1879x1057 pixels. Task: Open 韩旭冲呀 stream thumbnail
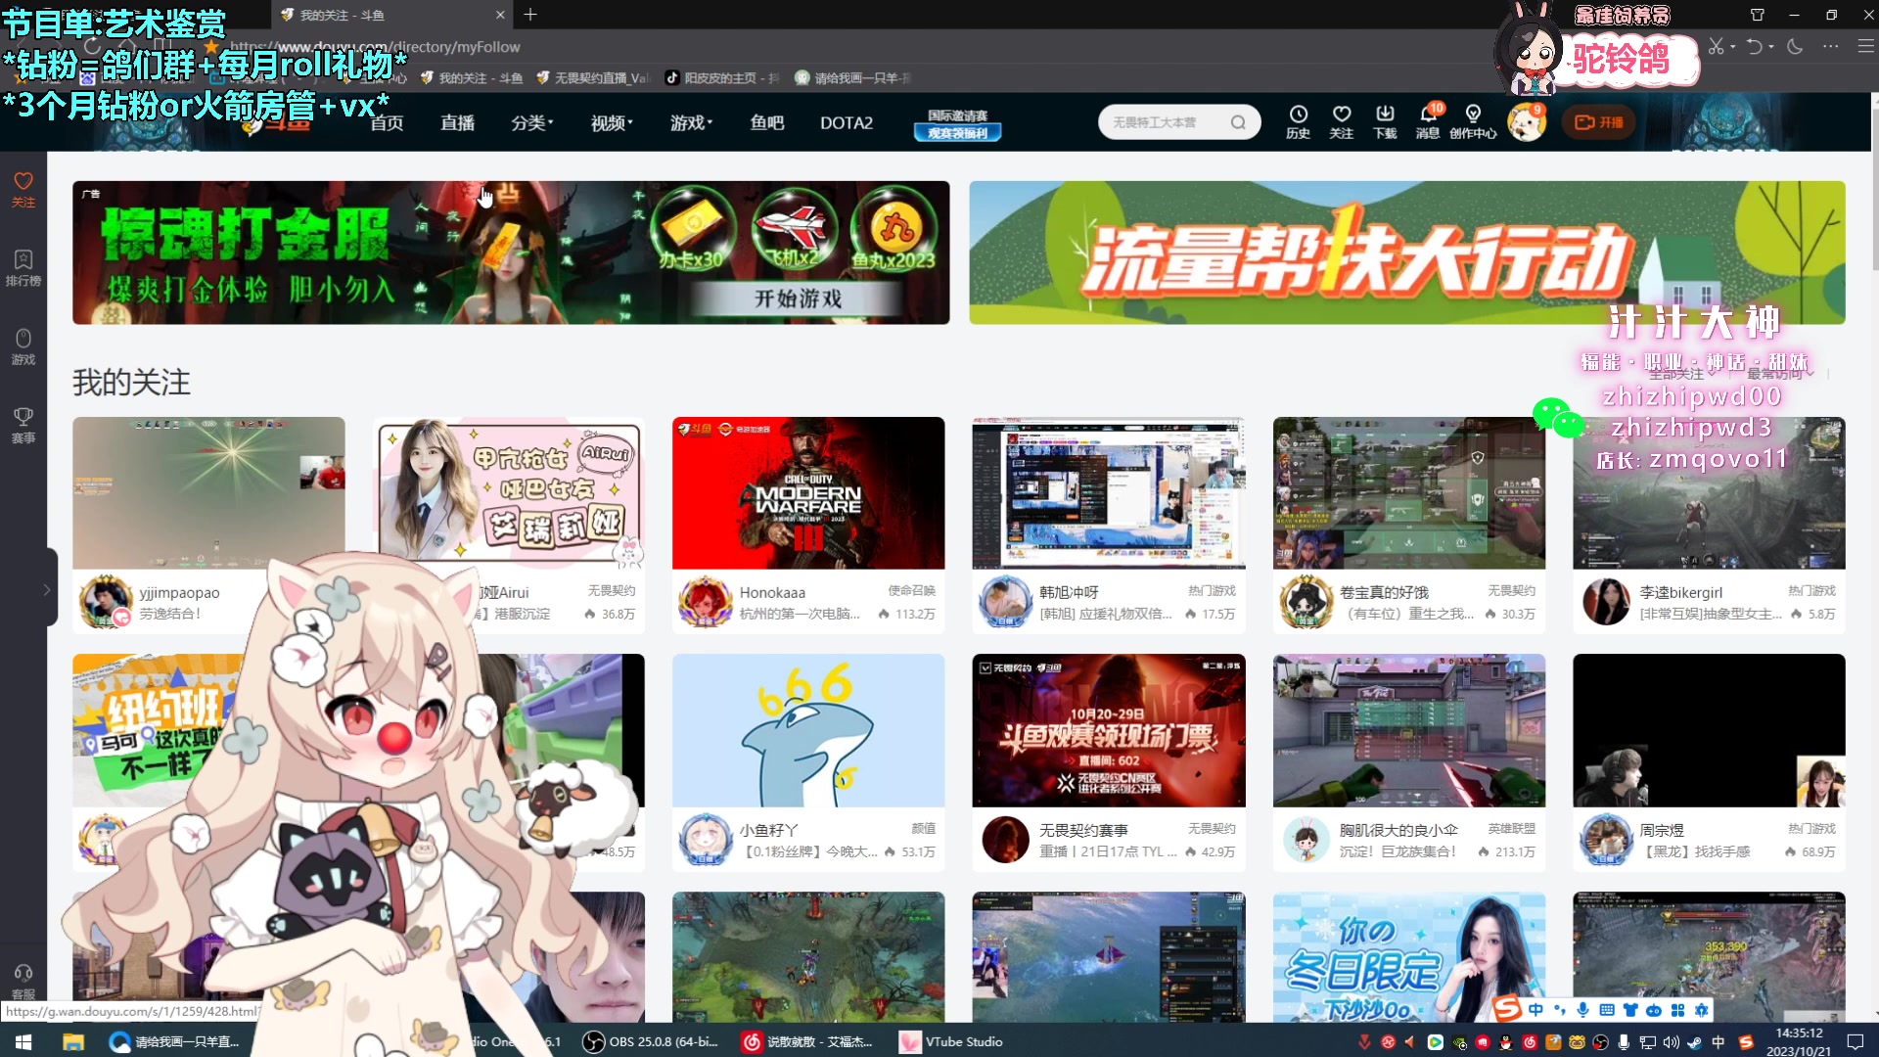point(1109,492)
